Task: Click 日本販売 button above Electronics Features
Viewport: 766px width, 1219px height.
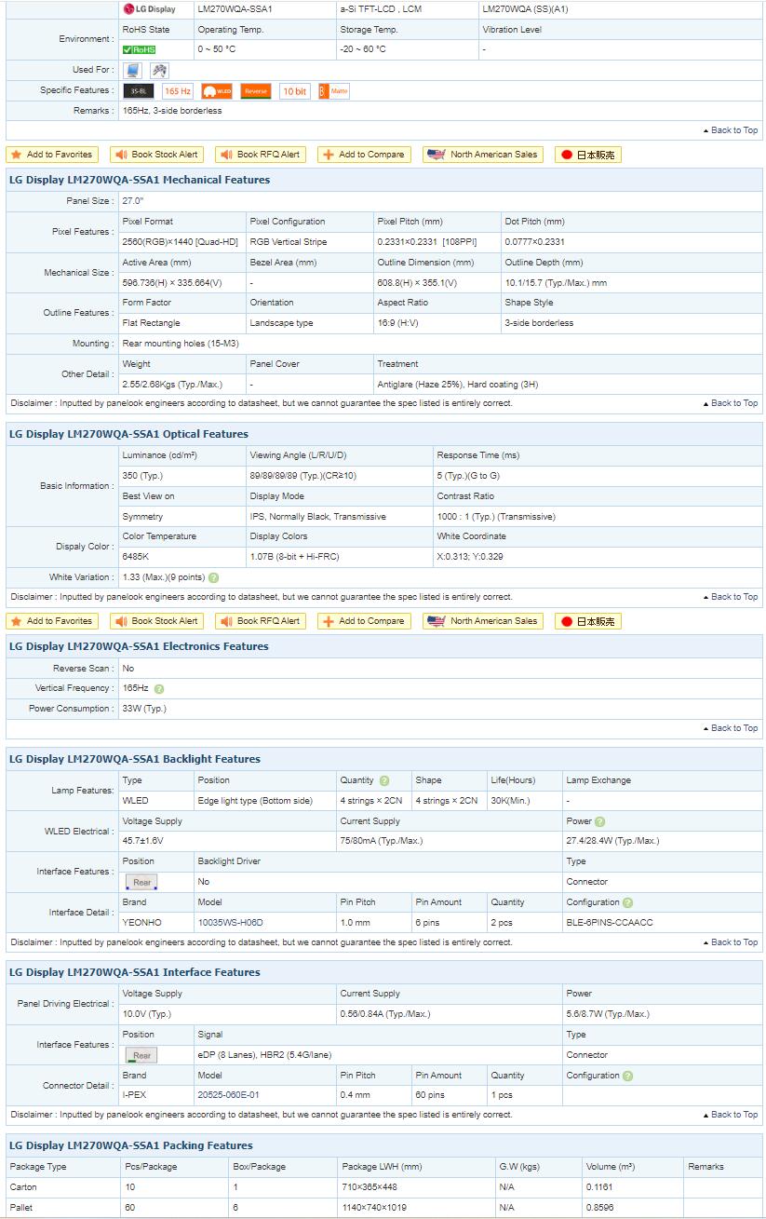Action: click(x=588, y=621)
